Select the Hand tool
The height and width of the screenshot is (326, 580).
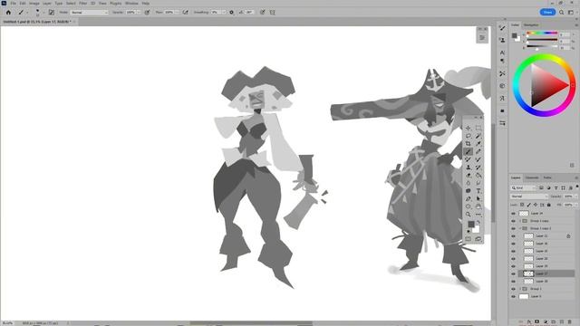click(x=478, y=206)
